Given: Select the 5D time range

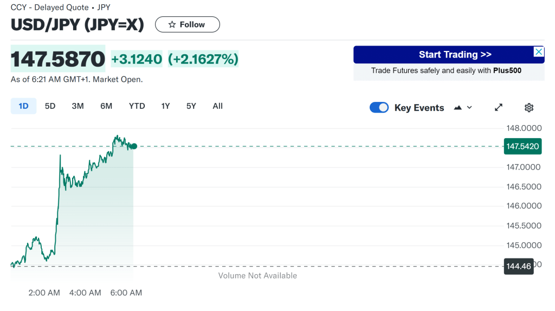Looking at the screenshot, I should pos(50,106).
